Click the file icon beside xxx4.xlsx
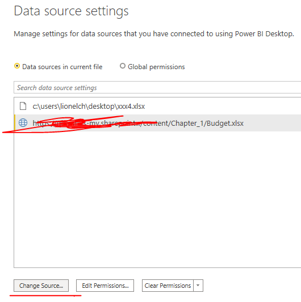This screenshot has height=302, width=301. [x=23, y=106]
